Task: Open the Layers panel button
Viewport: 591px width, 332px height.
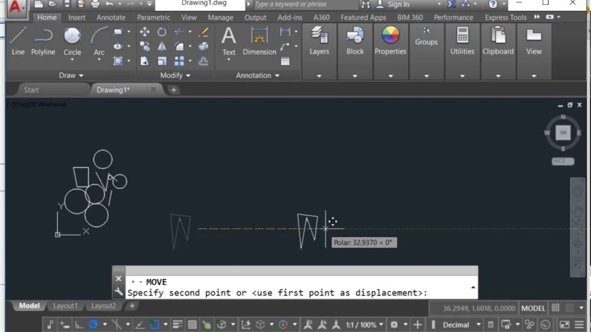Action: coord(319,41)
